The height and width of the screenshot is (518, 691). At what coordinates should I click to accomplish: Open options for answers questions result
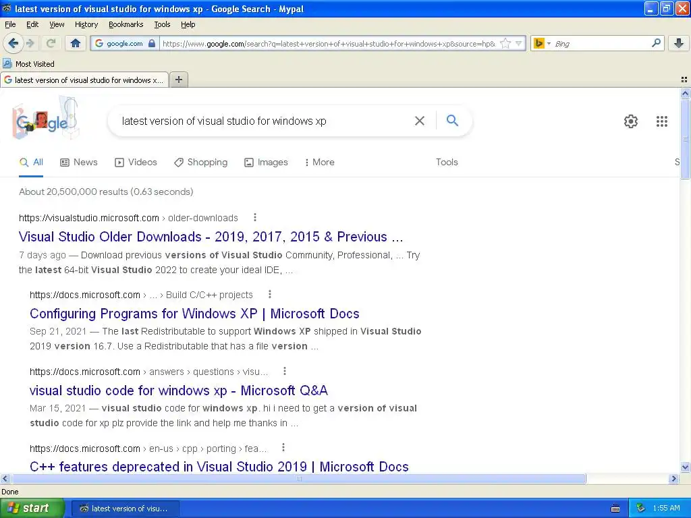click(285, 371)
